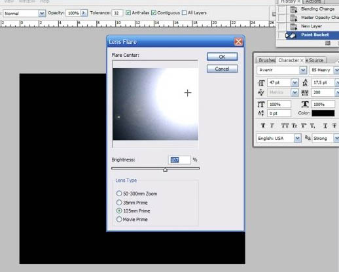Click the Tolerance value field
This screenshot has height=272, width=339.
click(117, 13)
